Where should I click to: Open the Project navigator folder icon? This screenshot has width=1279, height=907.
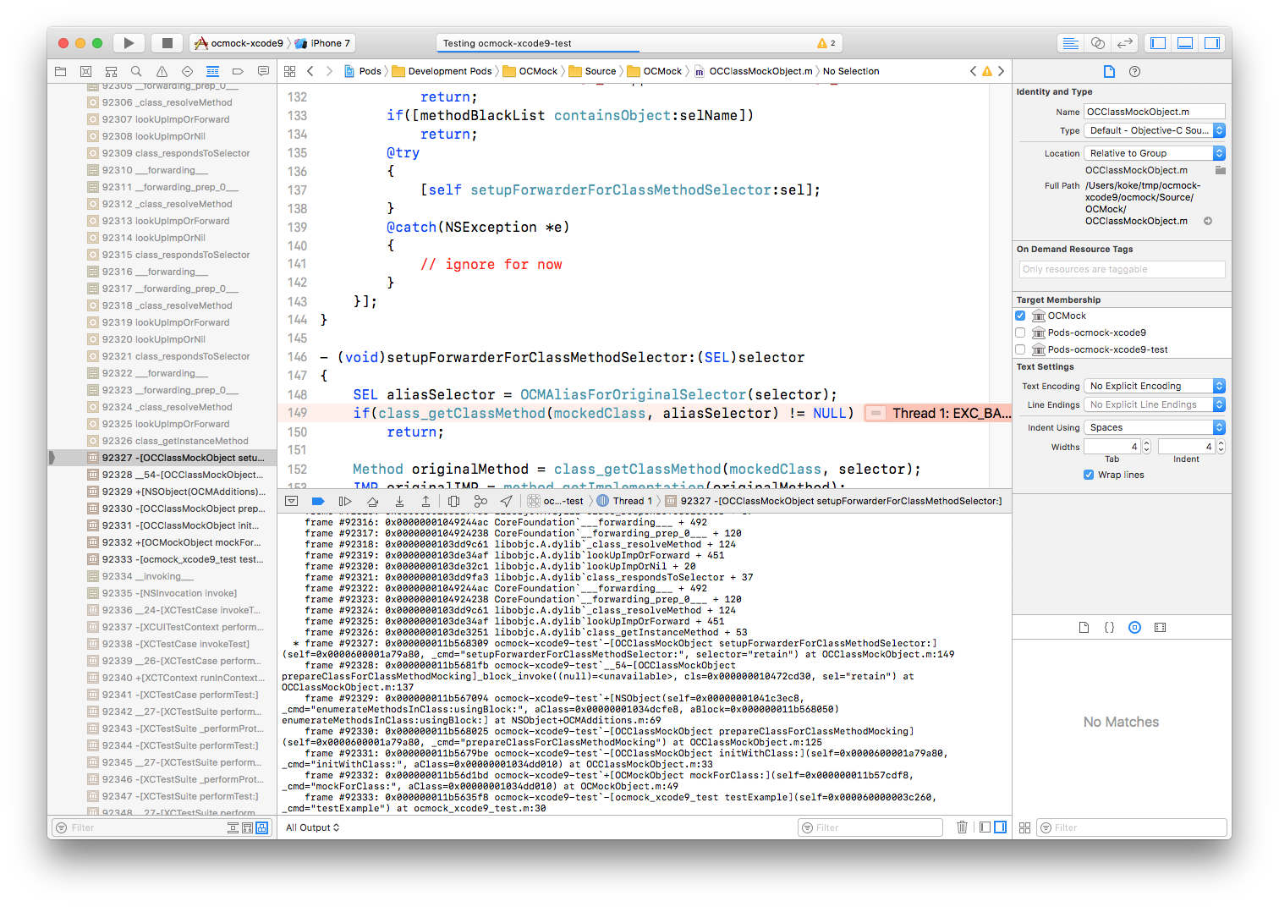pyautogui.click(x=60, y=72)
